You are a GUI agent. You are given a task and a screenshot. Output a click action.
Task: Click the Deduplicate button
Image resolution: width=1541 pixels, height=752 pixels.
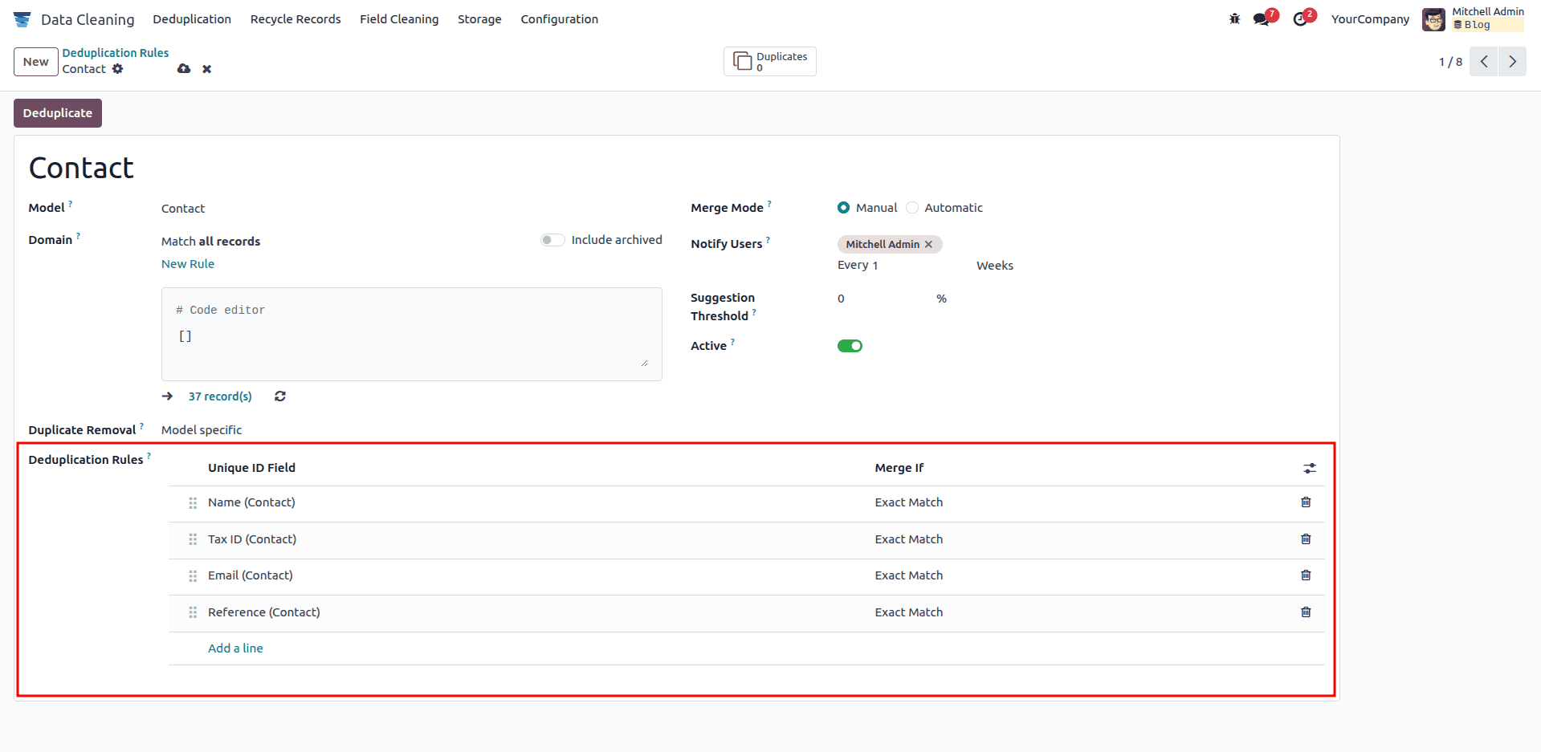[x=57, y=112]
